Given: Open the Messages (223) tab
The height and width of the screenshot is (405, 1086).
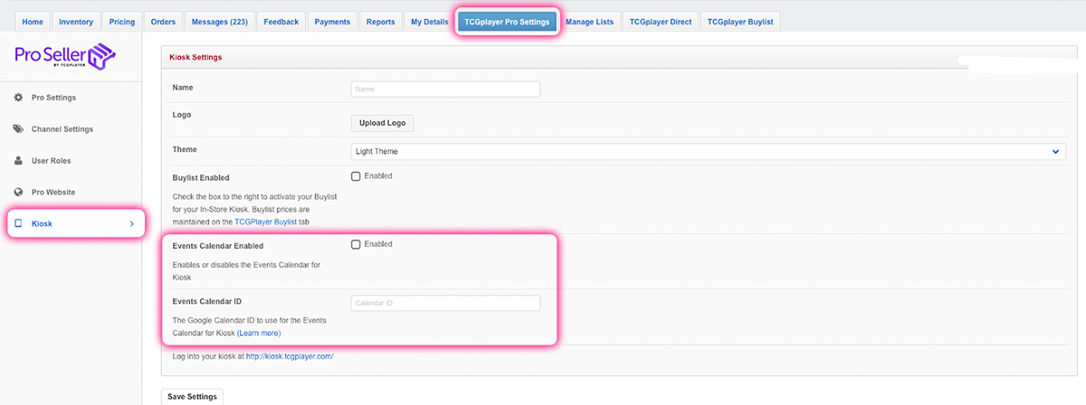Looking at the screenshot, I should pos(220,22).
